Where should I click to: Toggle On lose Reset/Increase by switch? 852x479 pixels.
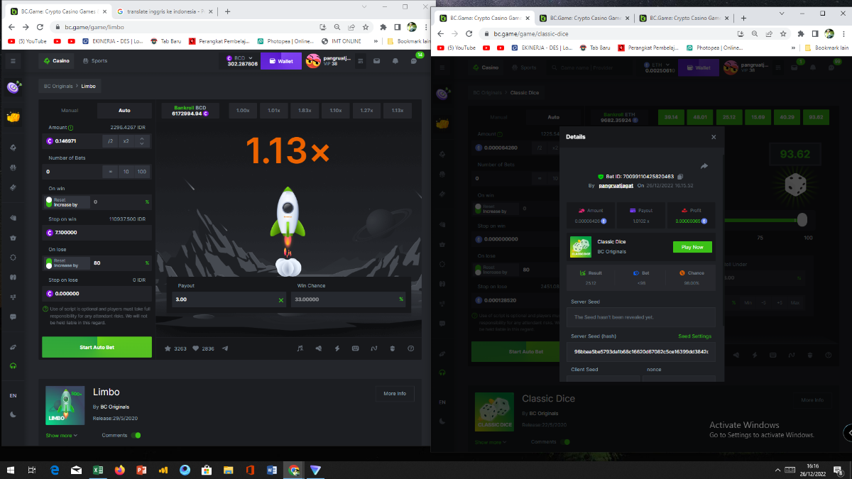(50, 263)
